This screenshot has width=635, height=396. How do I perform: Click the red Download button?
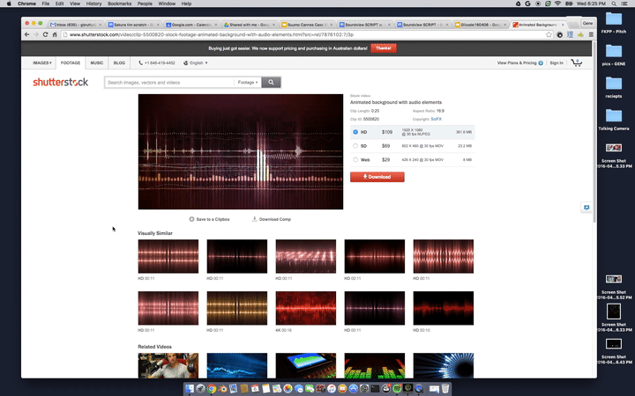(377, 177)
